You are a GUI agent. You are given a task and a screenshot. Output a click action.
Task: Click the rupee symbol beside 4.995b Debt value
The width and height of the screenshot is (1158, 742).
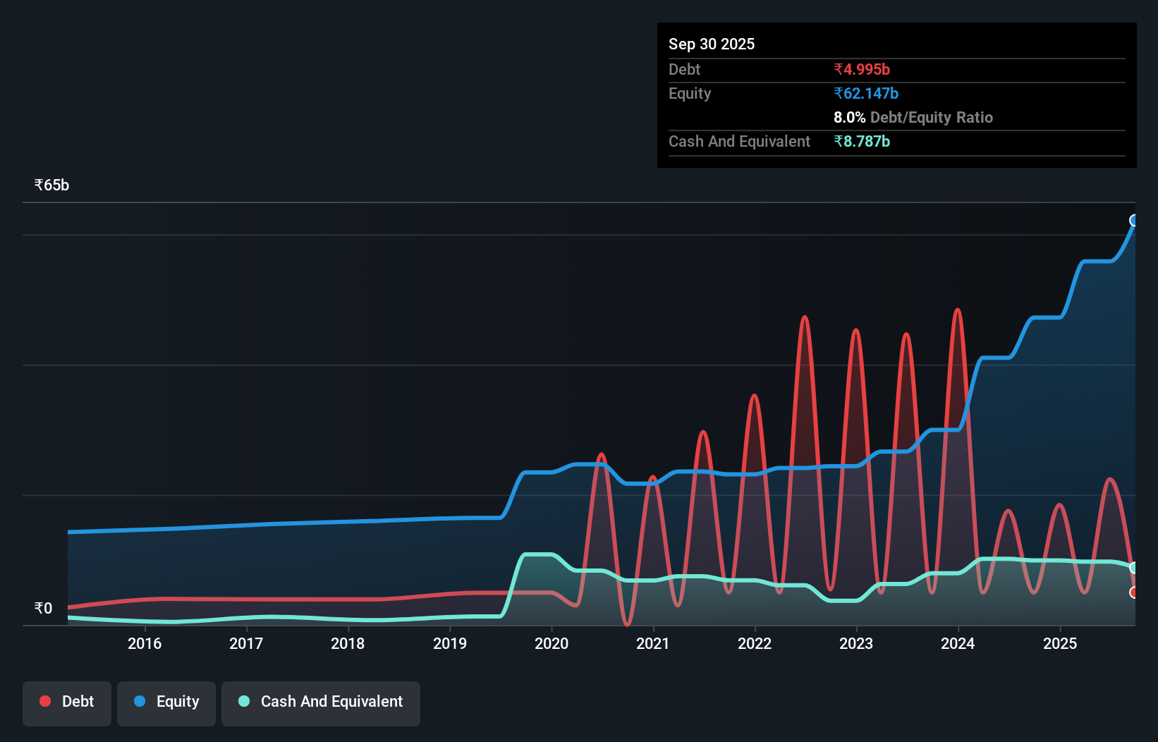839,69
